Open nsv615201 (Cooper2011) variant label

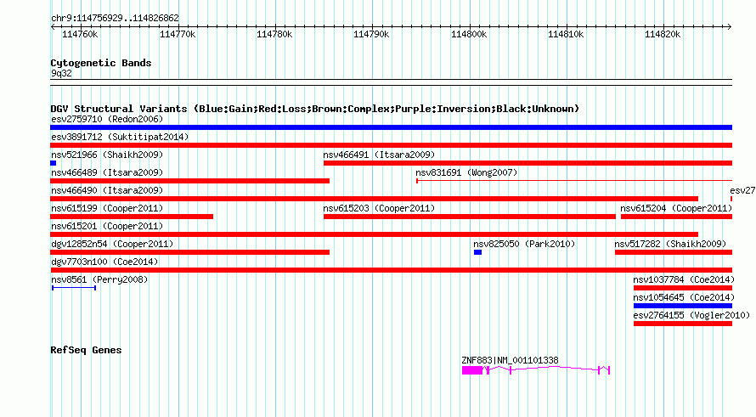[107, 226]
